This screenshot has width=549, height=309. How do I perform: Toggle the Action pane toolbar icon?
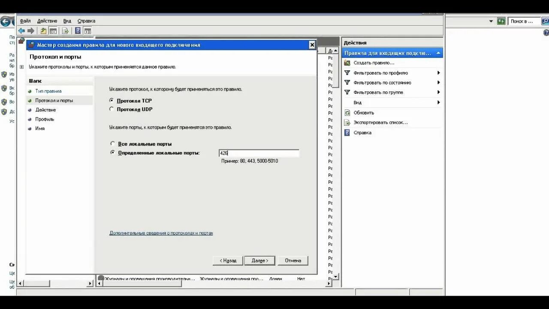(87, 31)
